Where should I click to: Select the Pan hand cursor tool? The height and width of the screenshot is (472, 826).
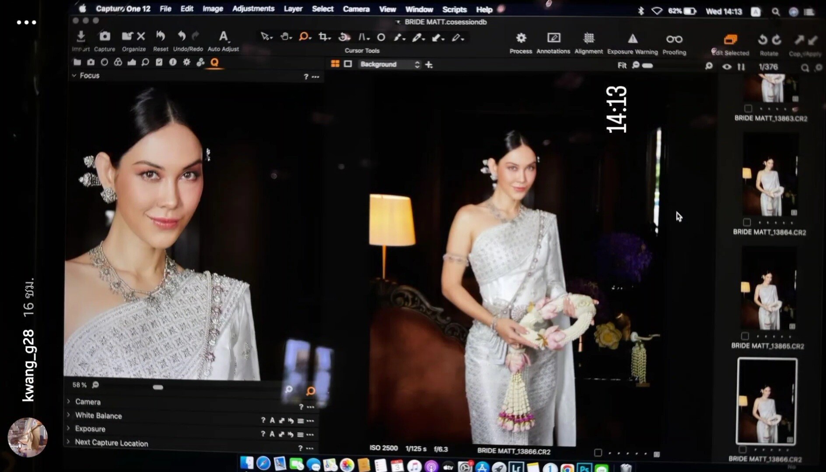point(285,37)
